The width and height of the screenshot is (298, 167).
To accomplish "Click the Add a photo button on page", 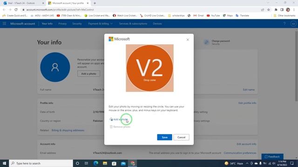I will (x=89, y=74).
